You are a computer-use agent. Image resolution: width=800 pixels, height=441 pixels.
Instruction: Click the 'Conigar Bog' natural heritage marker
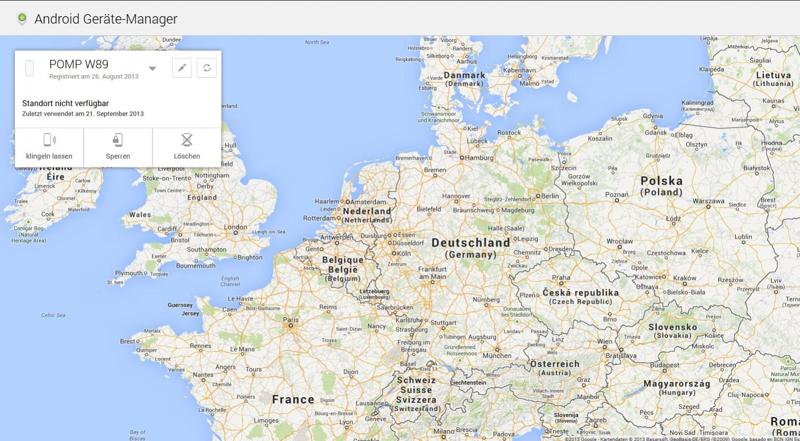[x=29, y=222]
